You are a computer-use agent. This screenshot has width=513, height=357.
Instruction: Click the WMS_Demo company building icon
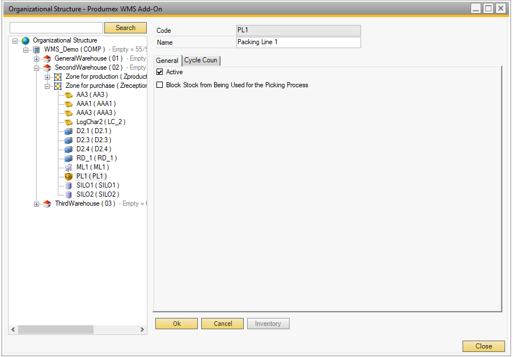(36, 50)
